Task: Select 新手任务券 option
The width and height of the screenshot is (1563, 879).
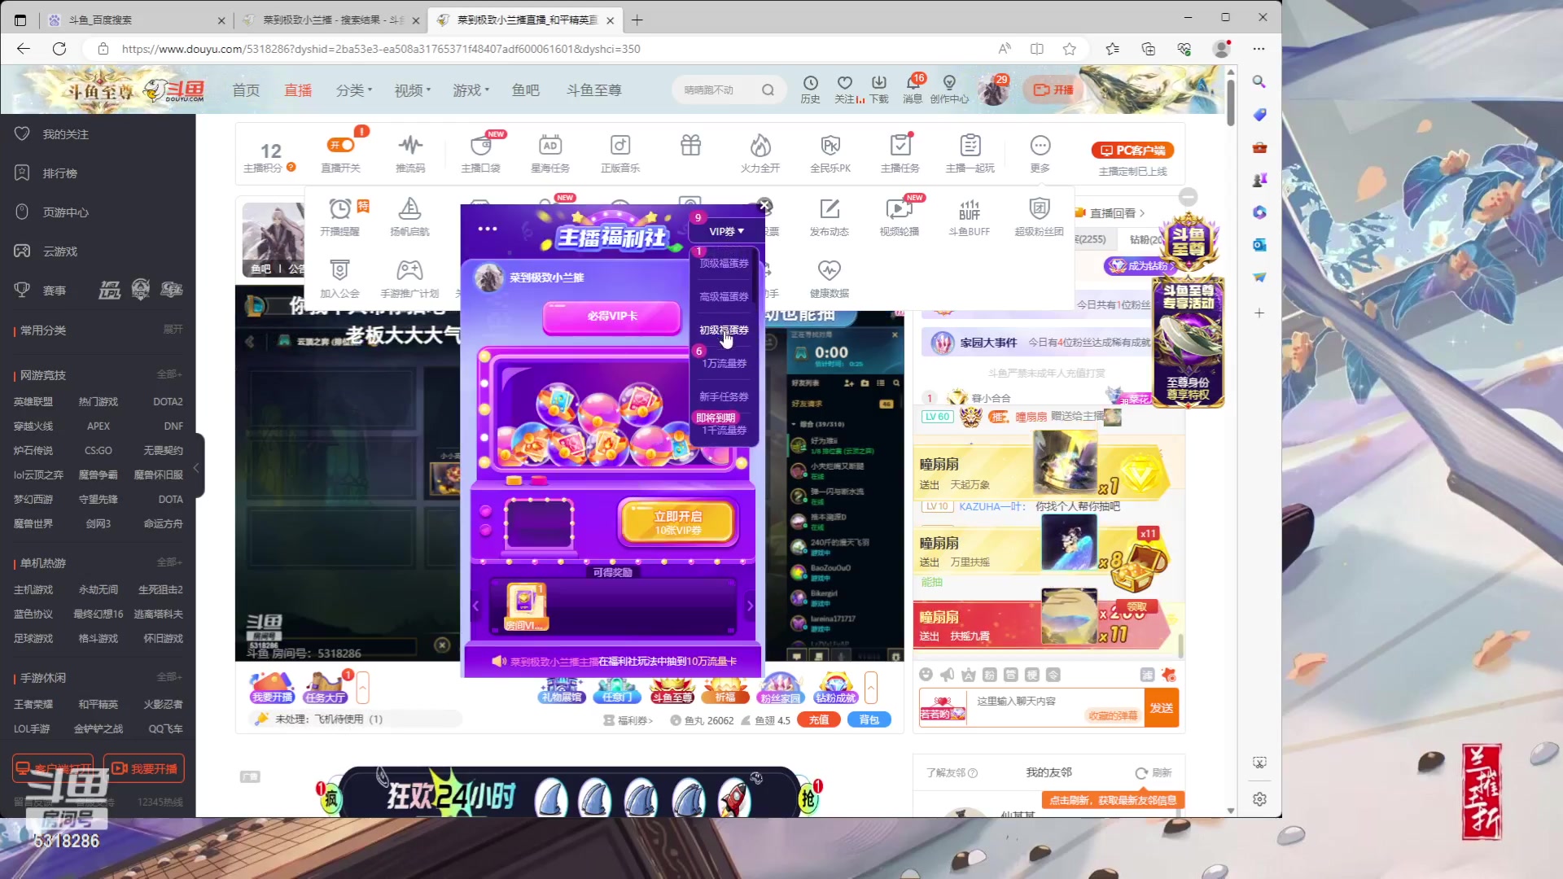Action: point(724,397)
